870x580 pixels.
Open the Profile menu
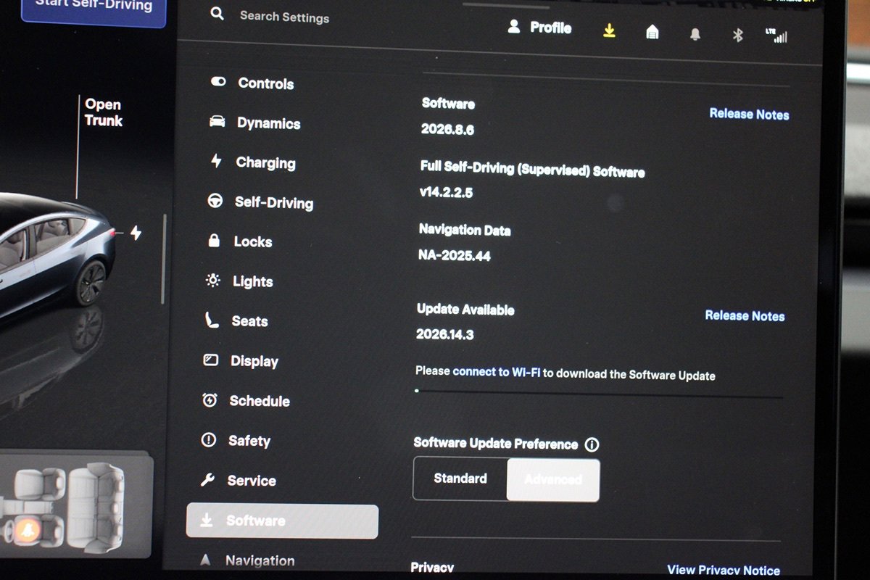[x=539, y=28]
